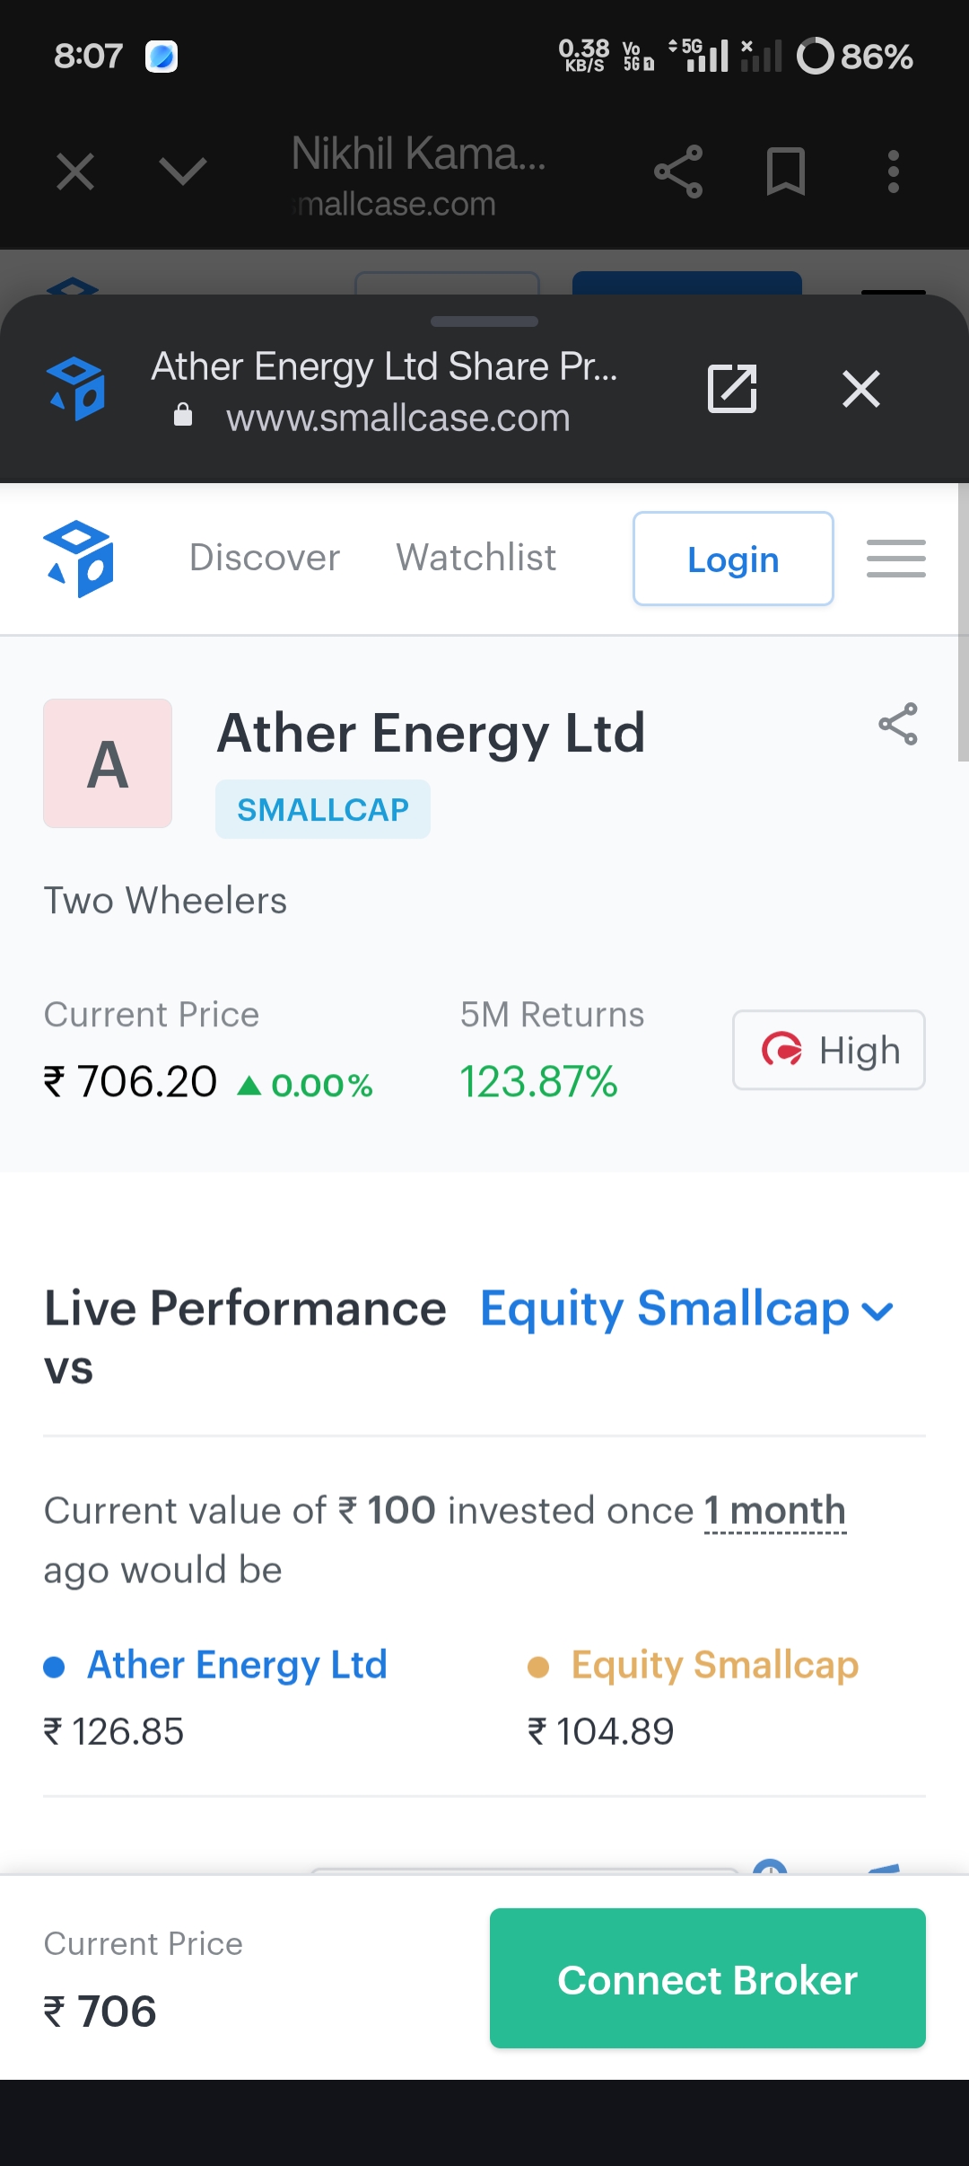The image size is (969, 2166).
Task: Click the SMALLCAP category tag
Action: [x=323, y=809]
